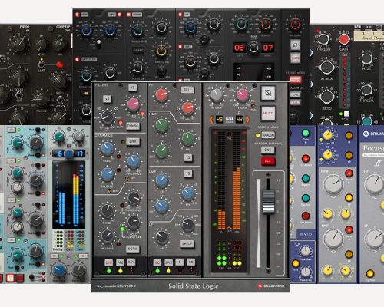Click the red 07 channel display on black console
This screenshot has width=384, height=307.
pyautogui.click(x=268, y=48)
